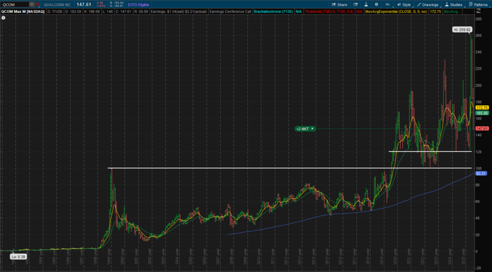Open chart settings gear icon

coord(376,5)
